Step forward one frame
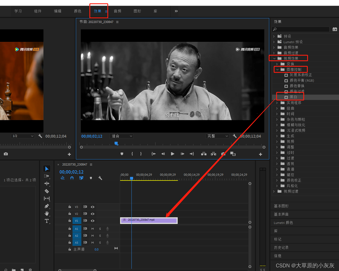 tap(182, 154)
